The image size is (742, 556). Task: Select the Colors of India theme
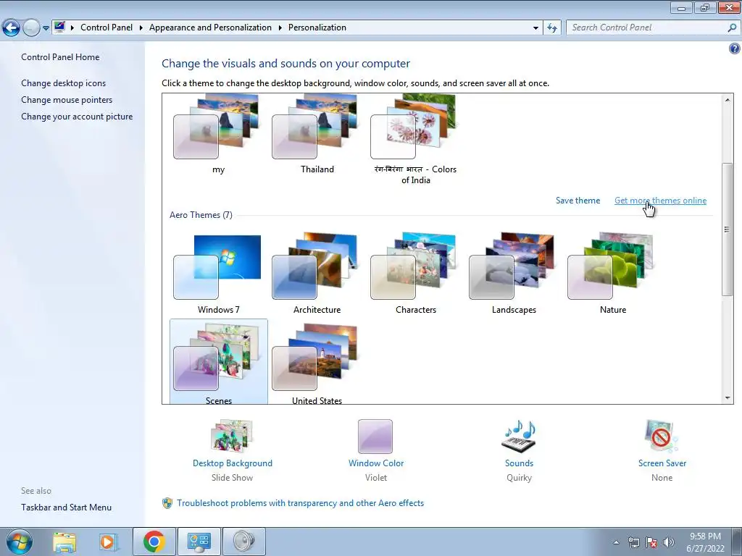pyautogui.click(x=415, y=139)
